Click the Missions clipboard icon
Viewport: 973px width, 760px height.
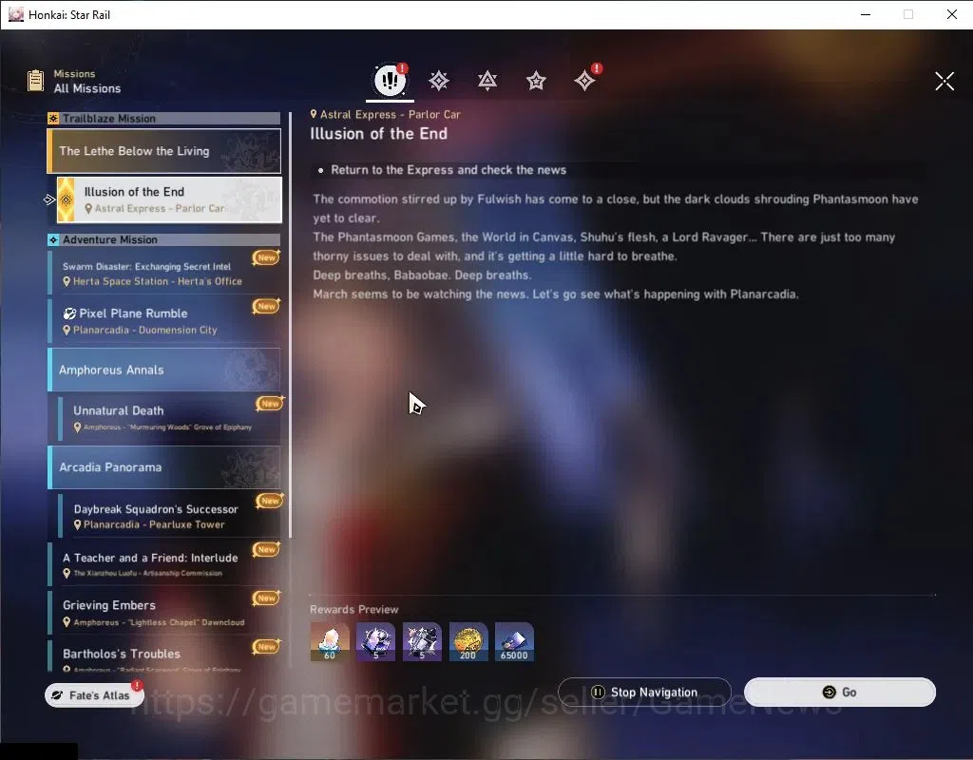[35, 81]
